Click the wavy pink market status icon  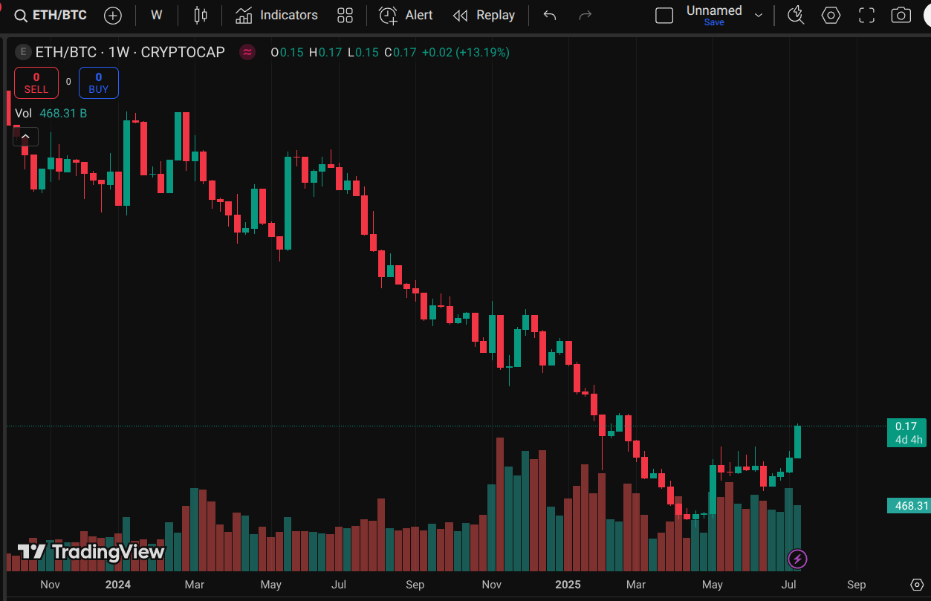[x=247, y=52]
